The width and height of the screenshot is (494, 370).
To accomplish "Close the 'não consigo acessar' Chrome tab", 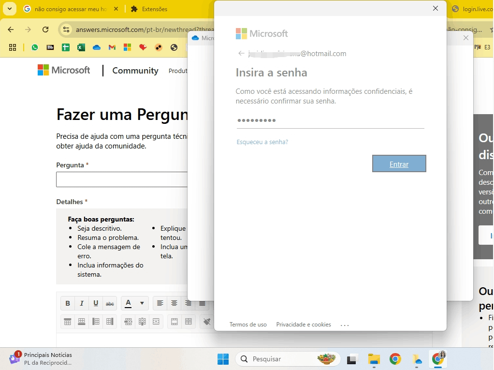I will (116, 9).
